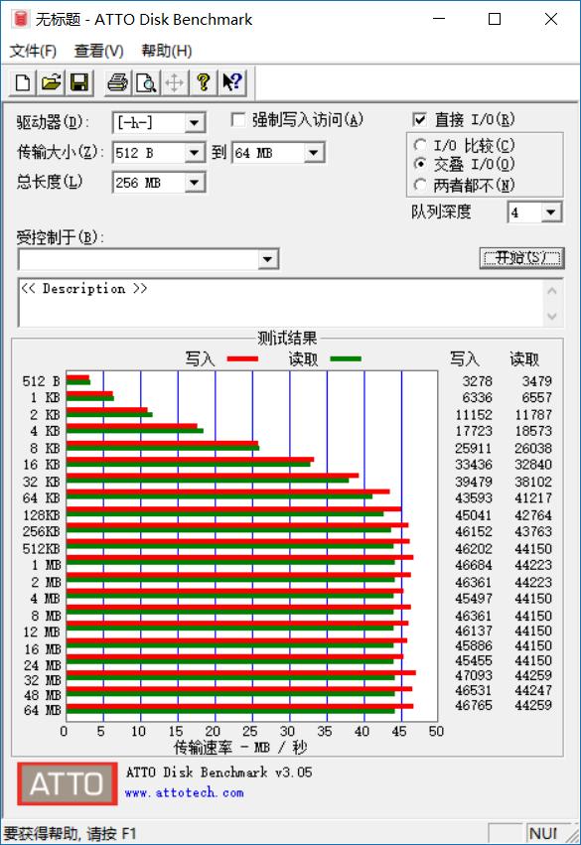This screenshot has height=845, width=581.
Task: Enable Force Write Access (强制写入访问) checkbox
Action: tap(237, 119)
